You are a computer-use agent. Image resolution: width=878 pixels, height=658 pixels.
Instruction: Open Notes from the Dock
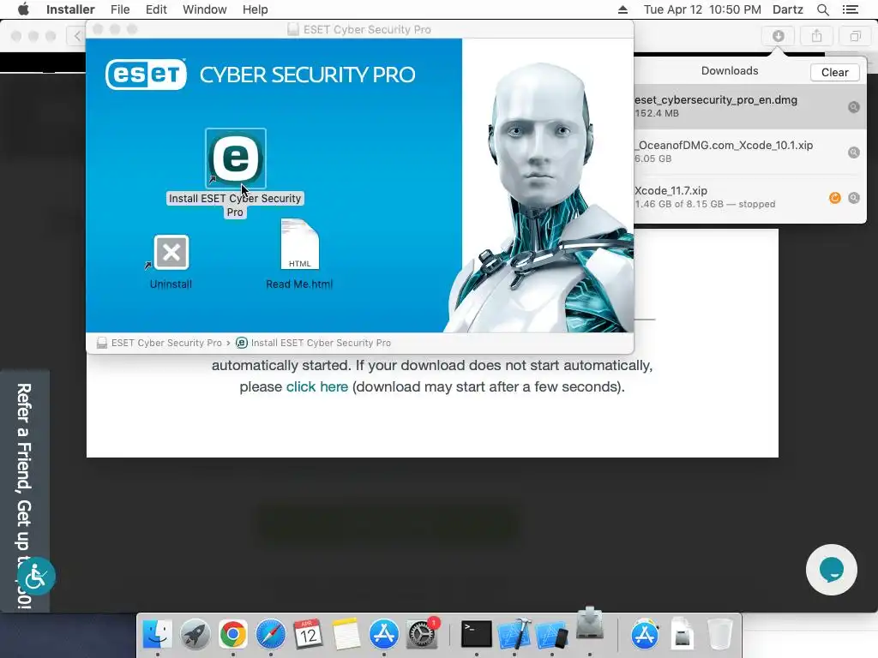(346, 634)
